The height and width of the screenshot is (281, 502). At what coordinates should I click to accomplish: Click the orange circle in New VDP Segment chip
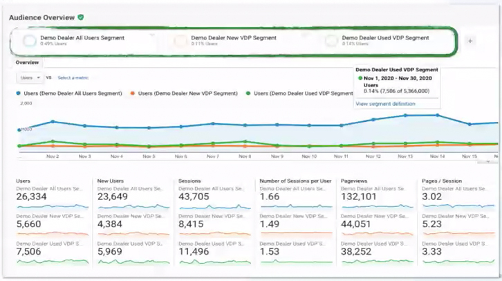coord(180,41)
